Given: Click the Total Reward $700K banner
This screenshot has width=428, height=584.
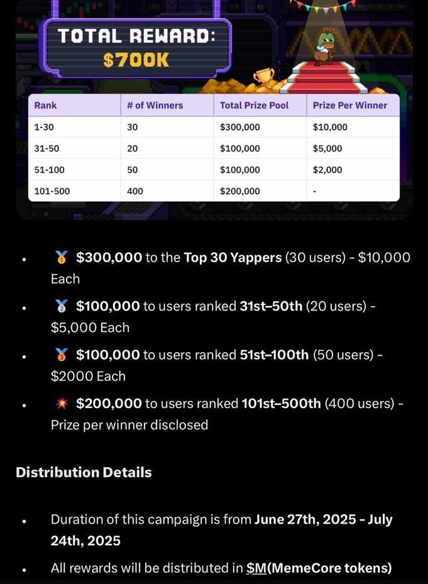Looking at the screenshot, I should (136, 47).
